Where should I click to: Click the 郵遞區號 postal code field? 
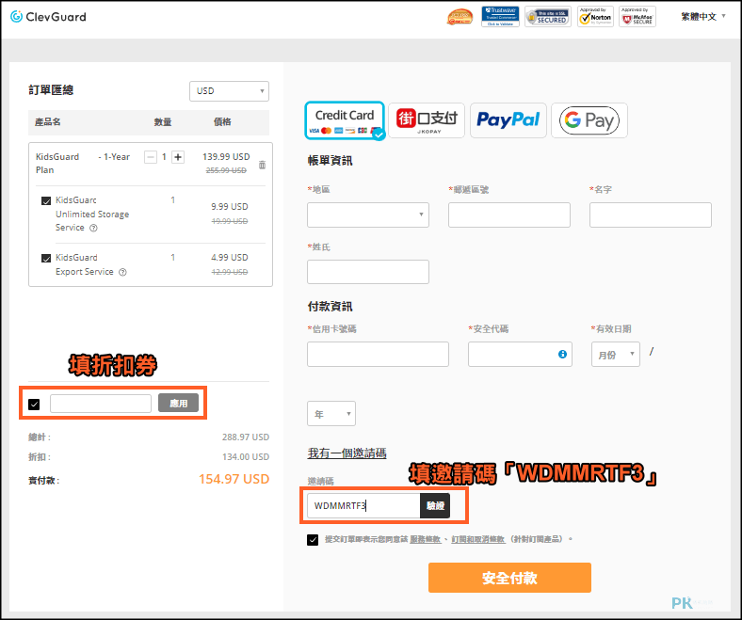[x=509, y=215]
